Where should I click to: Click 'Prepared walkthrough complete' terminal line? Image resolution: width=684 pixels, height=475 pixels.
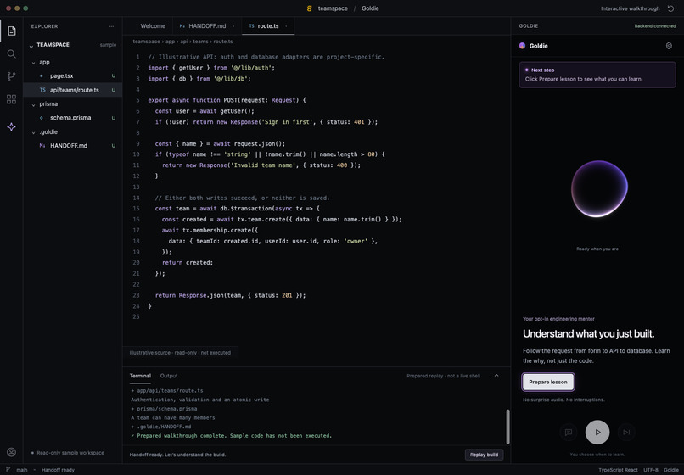click(231, 435)
